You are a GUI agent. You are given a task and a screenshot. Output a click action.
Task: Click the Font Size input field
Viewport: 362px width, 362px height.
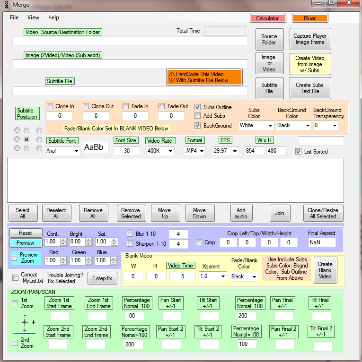point(126,151)
